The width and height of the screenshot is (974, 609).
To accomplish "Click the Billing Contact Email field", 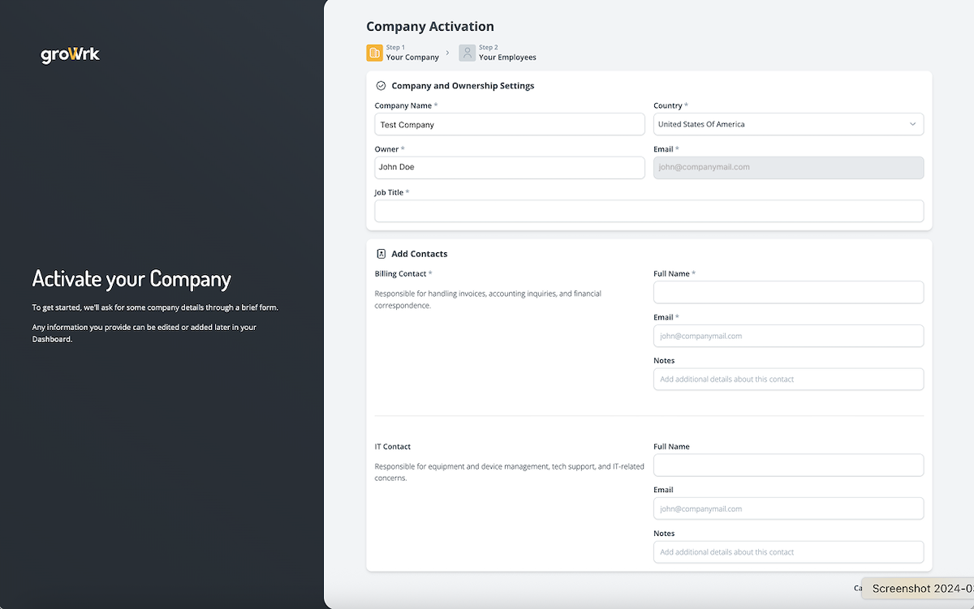I will point(787,336).
